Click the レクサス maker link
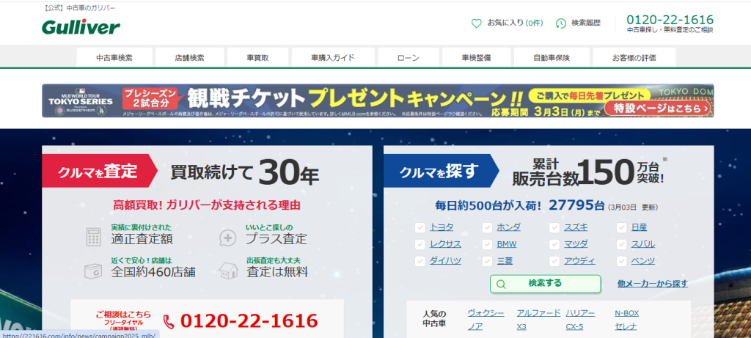Screen dimensions: 751x338 (445, 244)
